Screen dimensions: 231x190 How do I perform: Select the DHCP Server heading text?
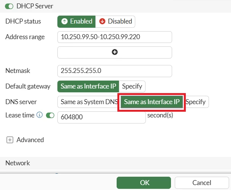(x=35, y=6)
